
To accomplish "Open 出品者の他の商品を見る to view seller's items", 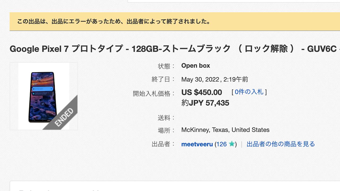I will 280,144.
